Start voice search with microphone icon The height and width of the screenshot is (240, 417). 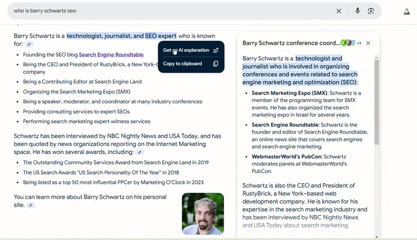358,10
